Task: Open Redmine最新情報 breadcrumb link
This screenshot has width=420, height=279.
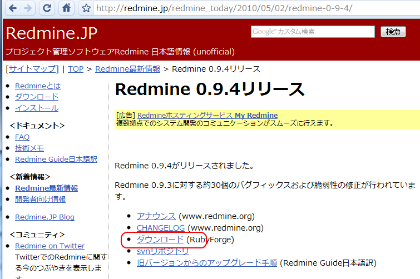Action: tap(127, 69)
